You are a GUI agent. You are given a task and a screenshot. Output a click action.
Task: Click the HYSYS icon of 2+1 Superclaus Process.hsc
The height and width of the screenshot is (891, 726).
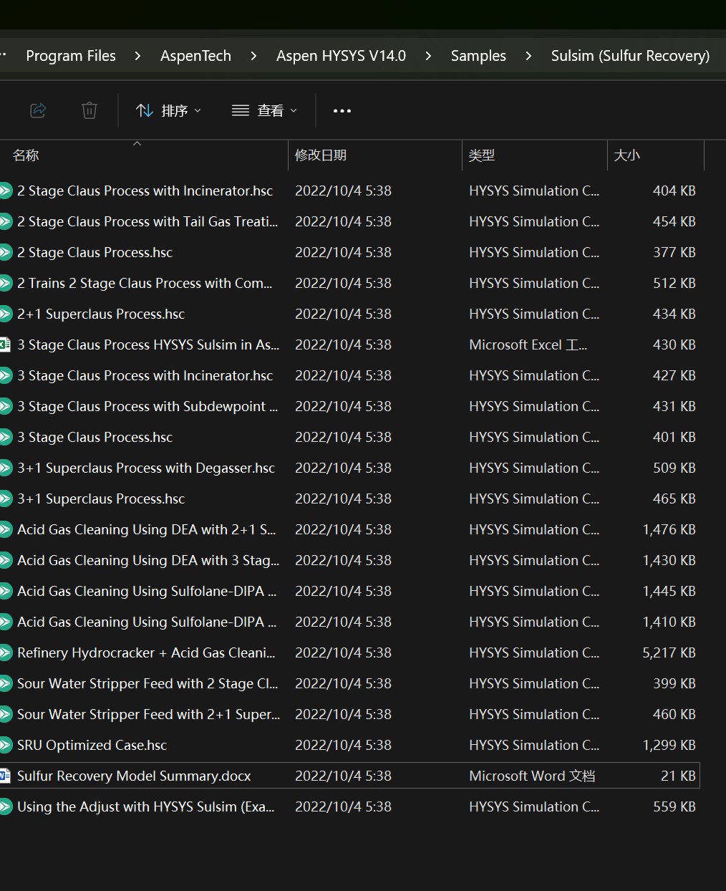coord(5,314)
